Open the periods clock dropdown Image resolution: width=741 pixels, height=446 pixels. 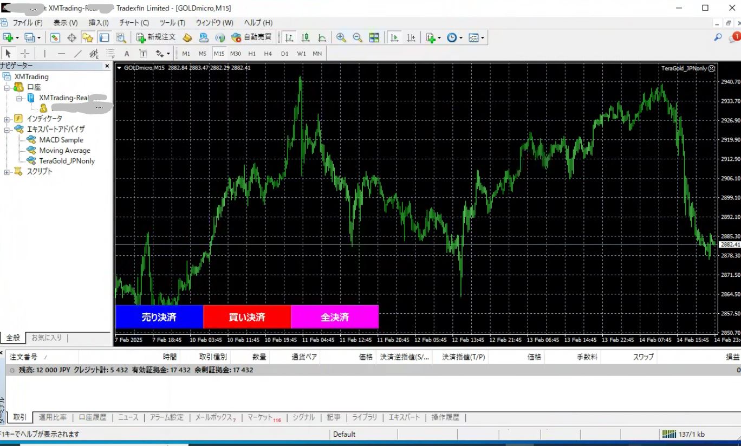coord(461,38)
